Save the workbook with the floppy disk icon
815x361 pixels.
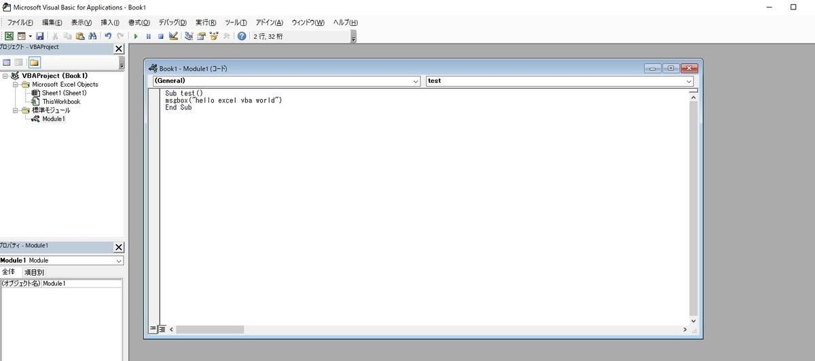(x=39, y=36)
